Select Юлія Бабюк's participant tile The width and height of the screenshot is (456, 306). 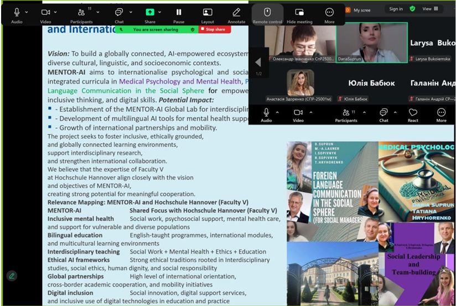371,84
